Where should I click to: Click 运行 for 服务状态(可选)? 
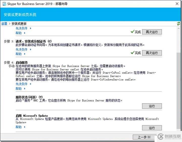pyautogui.click(x=152, y=106)
